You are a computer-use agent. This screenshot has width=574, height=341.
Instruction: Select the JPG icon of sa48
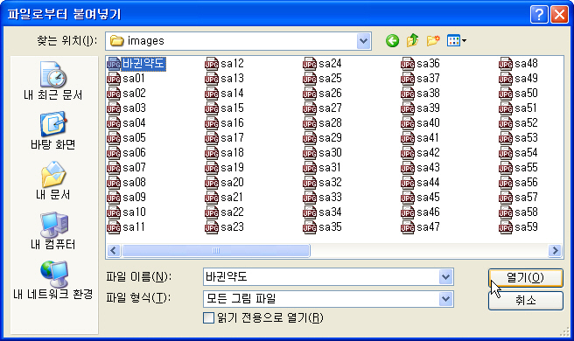[x=506, y=64]
